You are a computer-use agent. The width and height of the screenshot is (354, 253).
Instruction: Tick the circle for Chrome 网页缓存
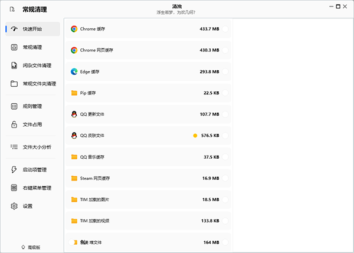point(225,50)
